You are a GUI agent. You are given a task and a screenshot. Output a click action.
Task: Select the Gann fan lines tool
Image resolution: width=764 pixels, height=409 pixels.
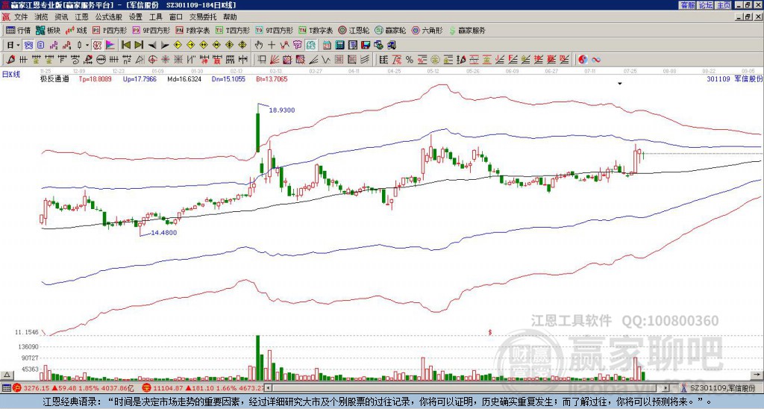tap(275, 60)
